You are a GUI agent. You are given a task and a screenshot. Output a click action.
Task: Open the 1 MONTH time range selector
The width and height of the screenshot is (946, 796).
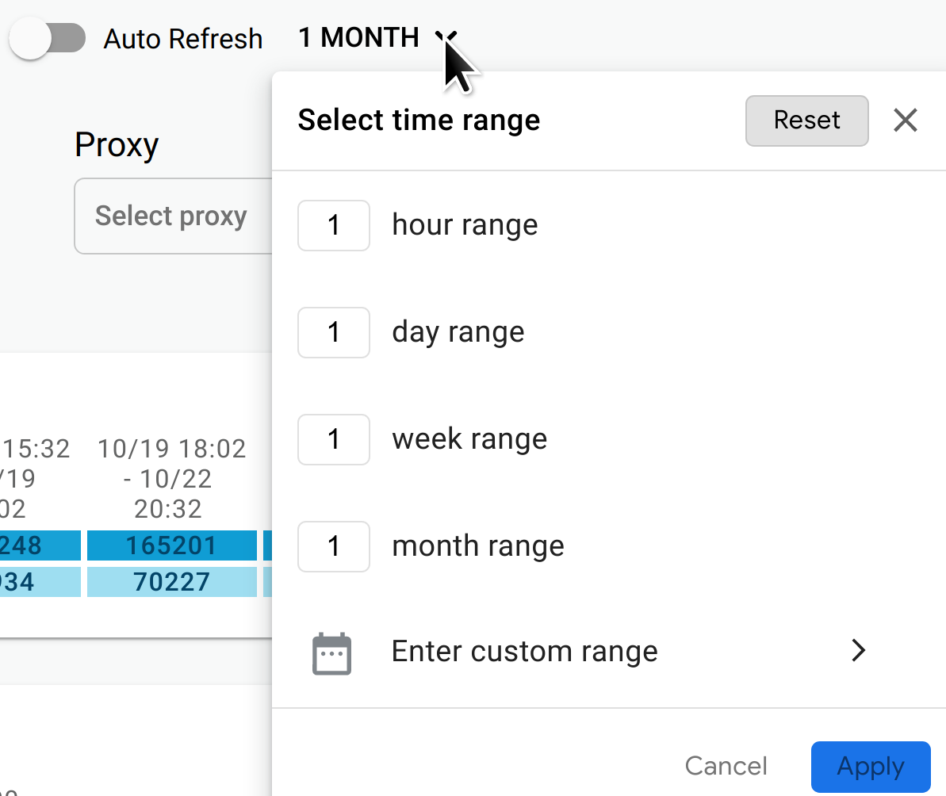point(358,37)
